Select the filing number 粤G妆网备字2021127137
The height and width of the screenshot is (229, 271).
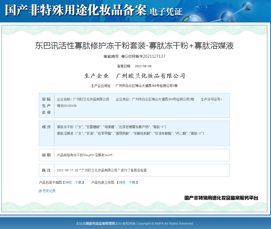pos(143,56)
